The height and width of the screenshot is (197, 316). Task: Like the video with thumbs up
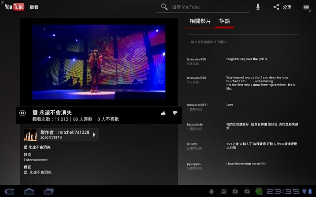coord(163,113)
